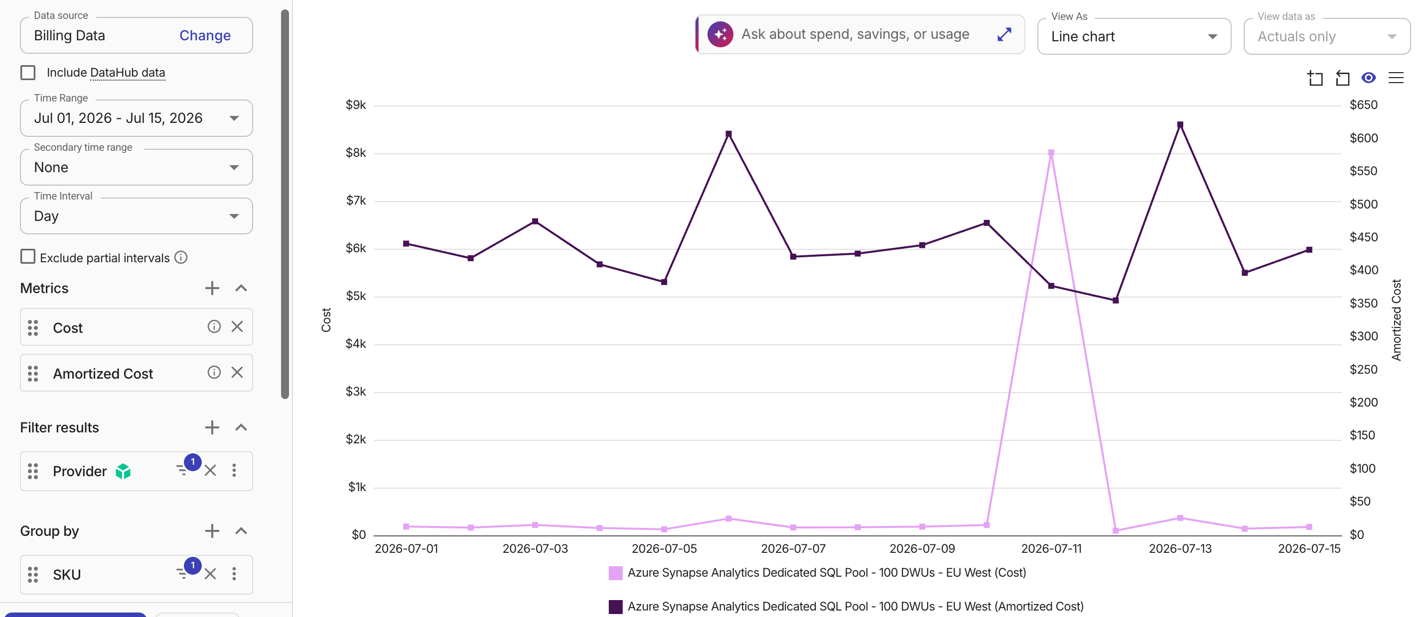This screenshot has height=617, width=1428.
Task: Open Provider filter options icon with badge
Action: click(x=187, y=467)
